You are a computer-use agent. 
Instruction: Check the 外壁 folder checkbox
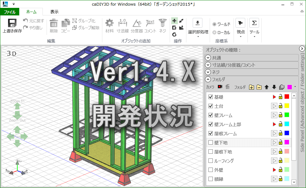(x=210, y=170)
